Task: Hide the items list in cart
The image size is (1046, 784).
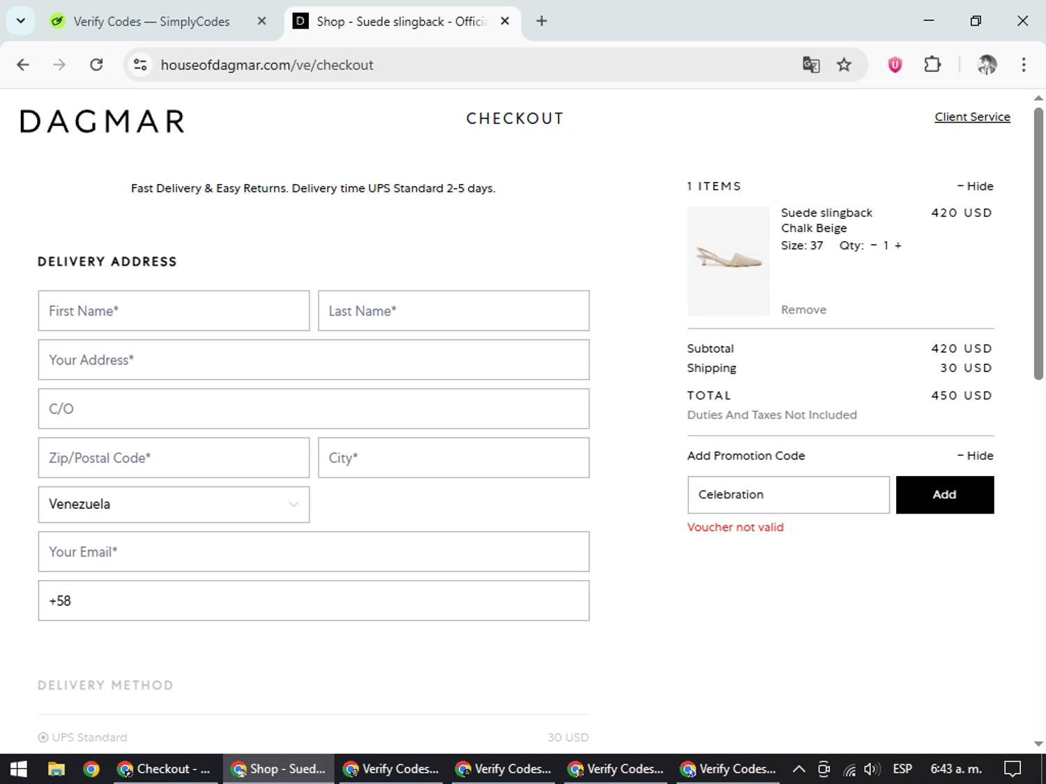Action: [x=975, y=186]
